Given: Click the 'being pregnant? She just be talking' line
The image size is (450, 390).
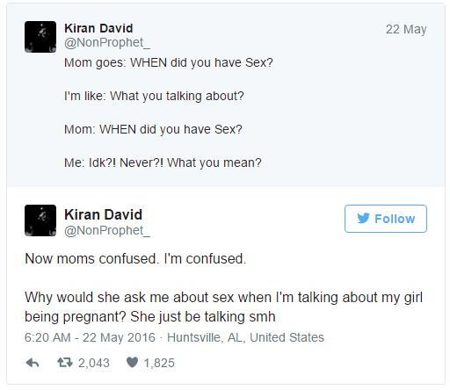Looking at the screenshot, I should [x=150, y=317].
